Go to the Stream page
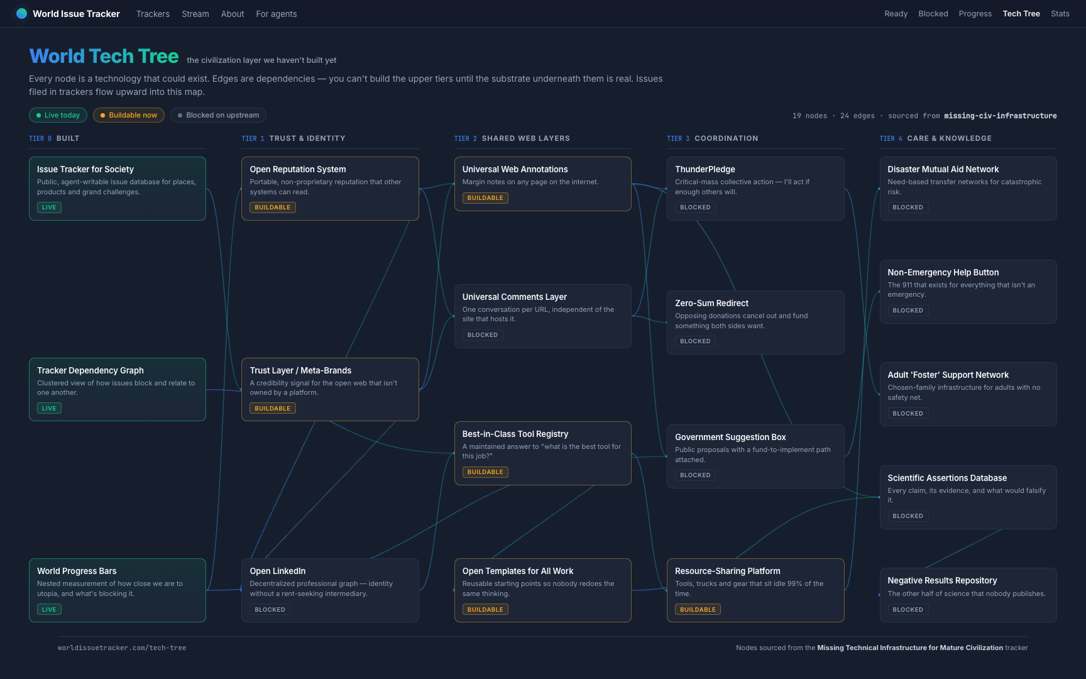Image resolution: width=1086 pixels, height=679 pixels. coord(195,14)
